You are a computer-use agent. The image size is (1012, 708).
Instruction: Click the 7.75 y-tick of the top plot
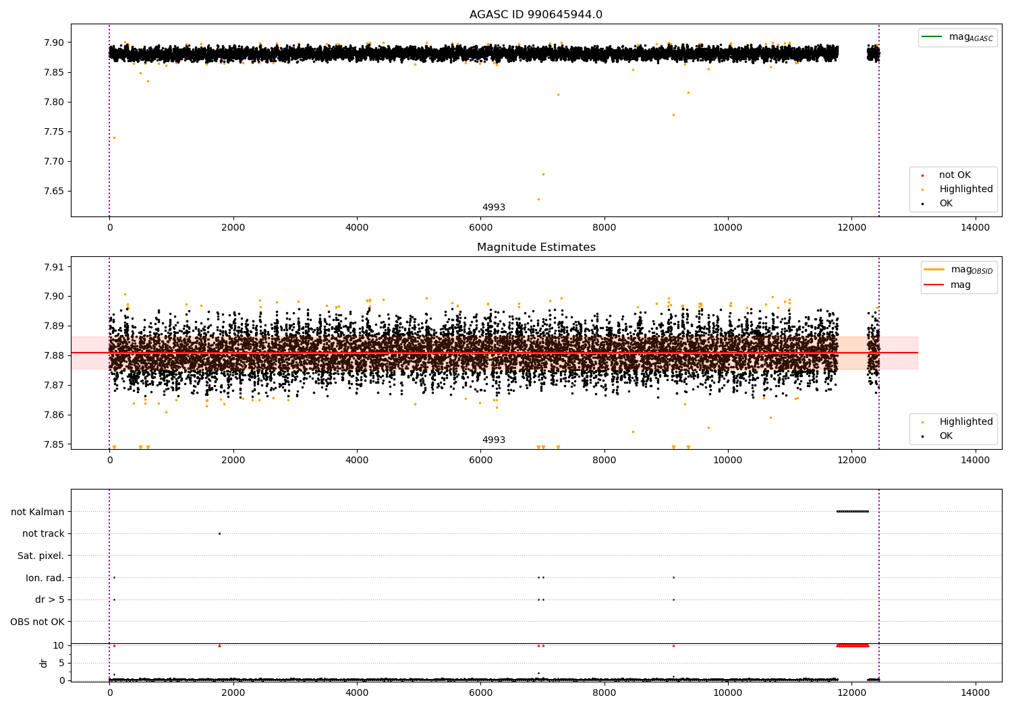pyautogui.click(x=53, y=132)
